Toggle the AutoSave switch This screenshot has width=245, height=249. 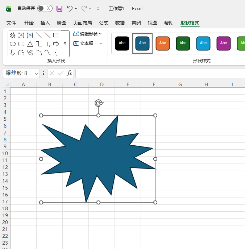45,8
